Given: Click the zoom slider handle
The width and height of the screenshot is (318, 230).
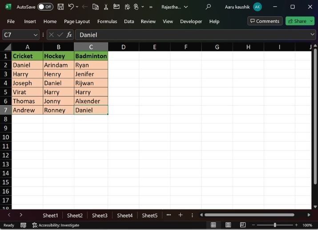Looking at the screenshot, I should click(x=275, y=225).
